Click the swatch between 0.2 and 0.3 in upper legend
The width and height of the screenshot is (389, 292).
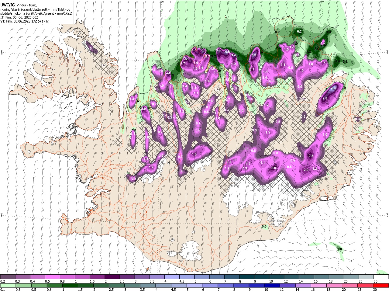tap(8, 277)
